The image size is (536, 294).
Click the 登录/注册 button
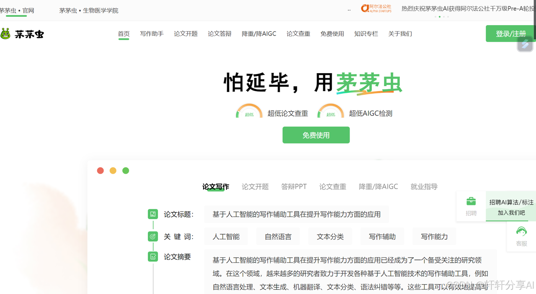(x=511, y=33)
